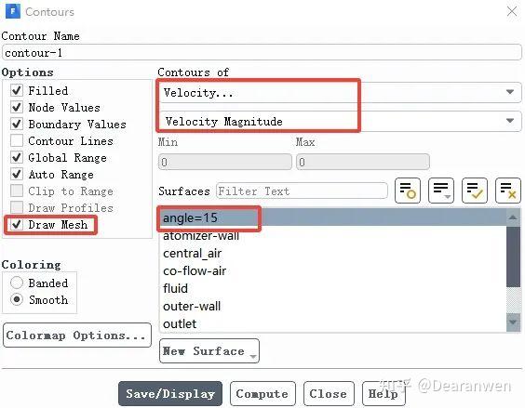Image resolution: width=525 pixels, height=408 pixels.
Task: Click the surfaces list scroll up arrow
Action: click(513, 217)
